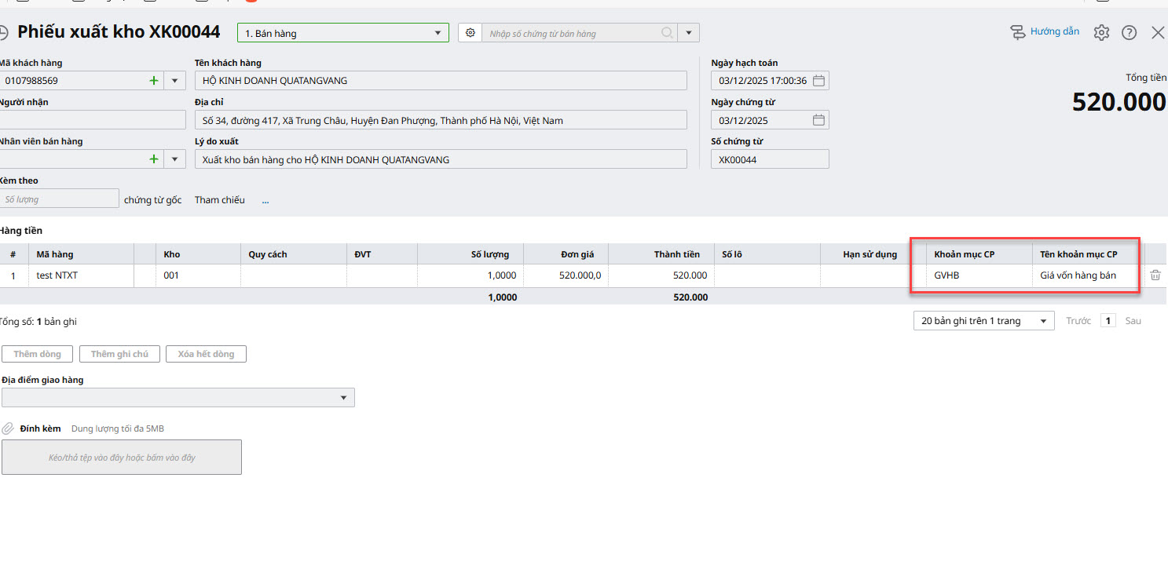1168x587 pixels.
Task: Click the help question mark icon
Action: tap(1129, 32)
